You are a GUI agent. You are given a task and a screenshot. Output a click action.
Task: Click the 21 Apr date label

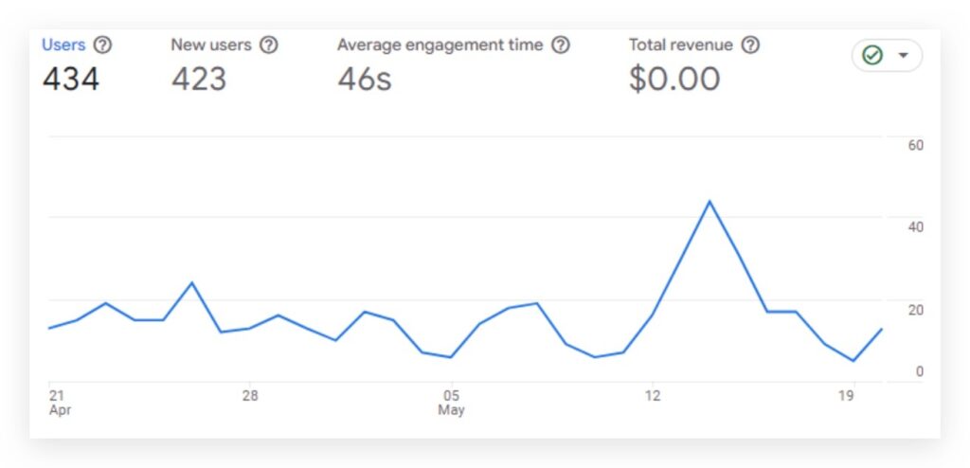(x=60, y=403)
